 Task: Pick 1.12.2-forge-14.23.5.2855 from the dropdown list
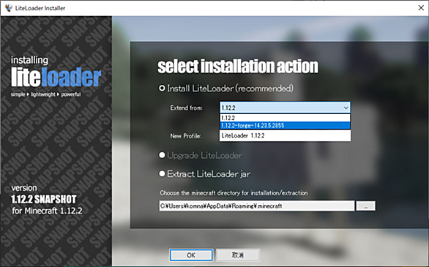[x=285, y=125]
